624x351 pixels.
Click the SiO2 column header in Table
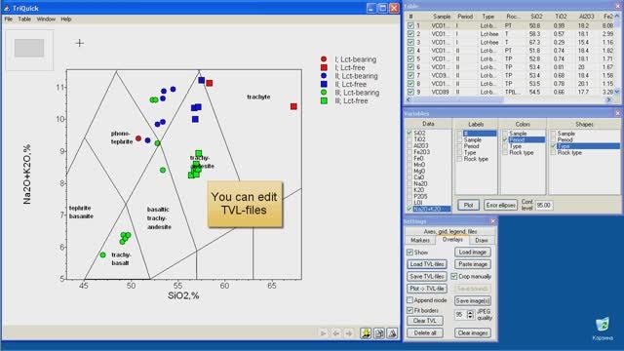[536, 17]
